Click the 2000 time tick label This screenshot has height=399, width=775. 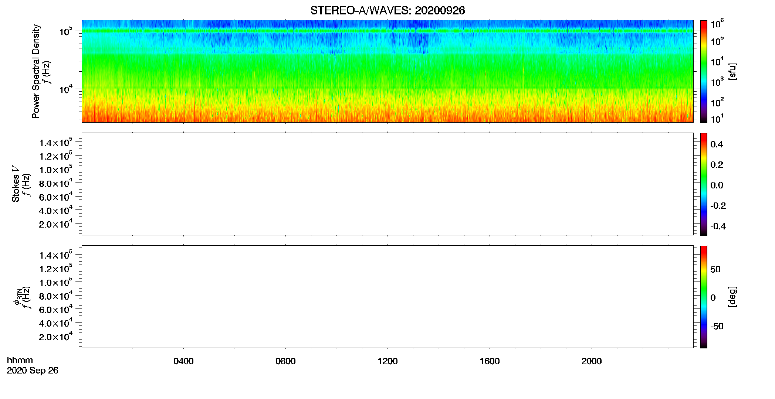tap(592, 361)
